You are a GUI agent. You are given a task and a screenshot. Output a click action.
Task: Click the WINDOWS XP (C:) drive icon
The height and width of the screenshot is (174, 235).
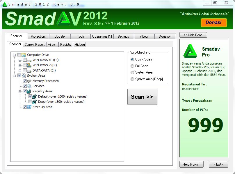point(29,60)
